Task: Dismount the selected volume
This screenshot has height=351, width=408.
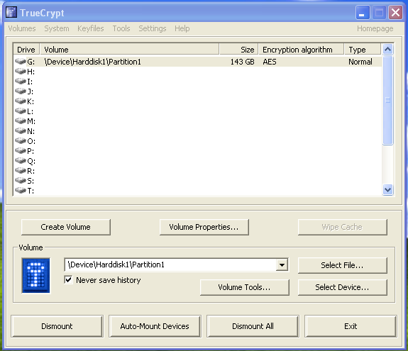Action: point(57,326)
